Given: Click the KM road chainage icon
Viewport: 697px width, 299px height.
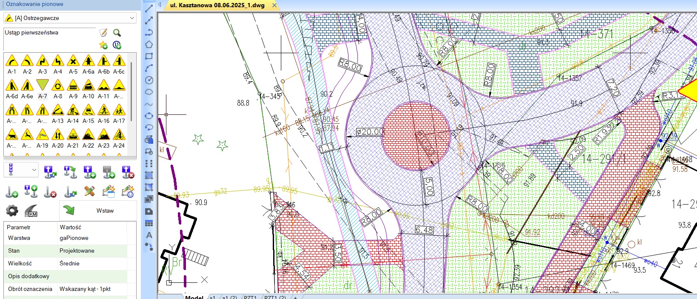Looking at the screenshot, I should (x=31, y=211).
